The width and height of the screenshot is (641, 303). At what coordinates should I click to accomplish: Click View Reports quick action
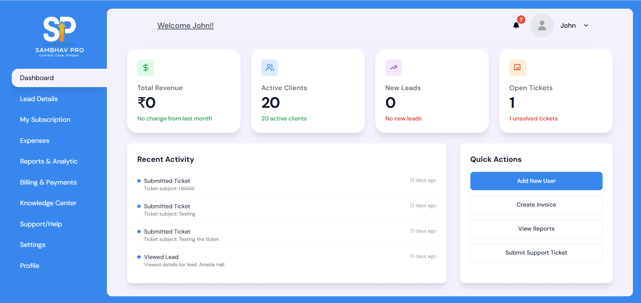[x=536, y=229]
